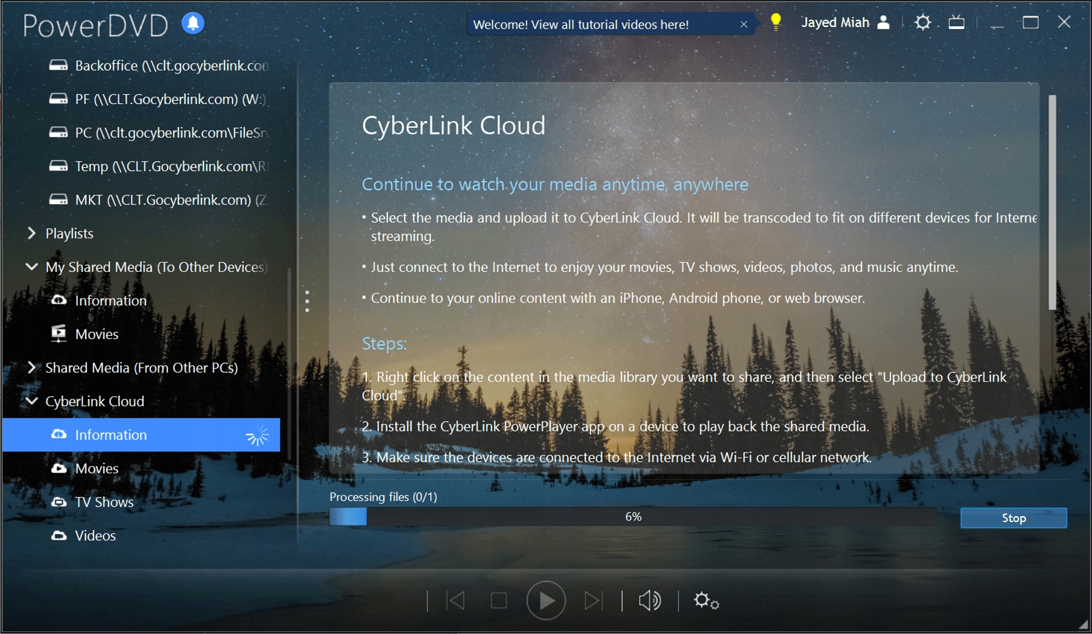The height and width of the screenshot is (634, 1092).
Task: Click the PF drive icon
Action: [x=59, y=99]
